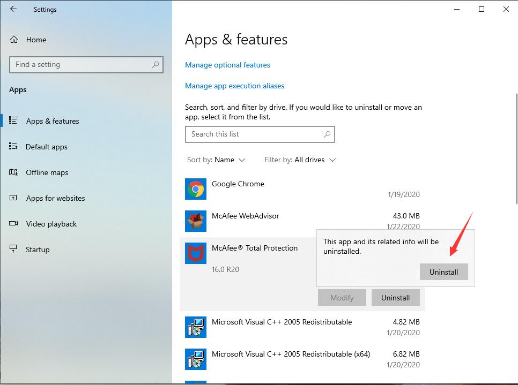This screenshot has width=518, height=385.
Task: Close the Settings window
Action: point(506,9)
